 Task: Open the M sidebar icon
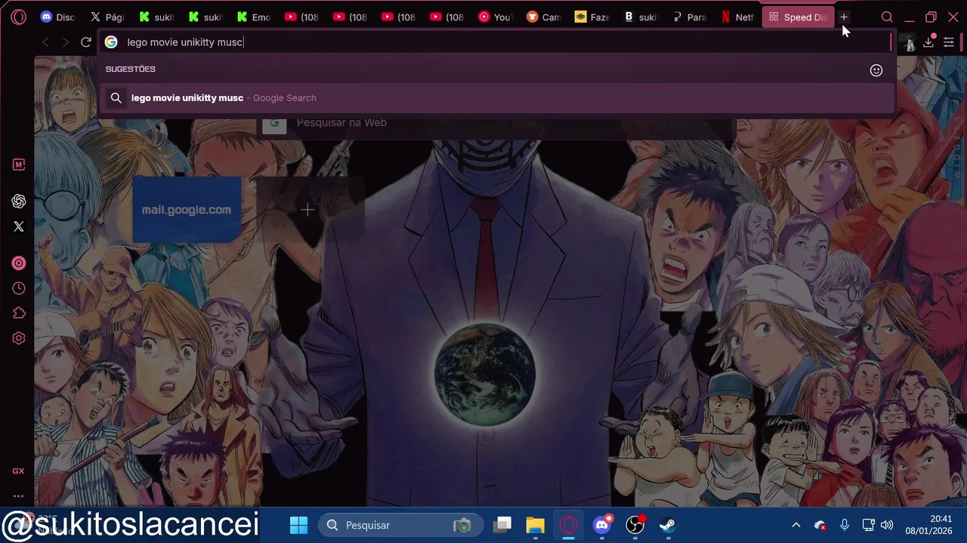(x=19, y=164)
